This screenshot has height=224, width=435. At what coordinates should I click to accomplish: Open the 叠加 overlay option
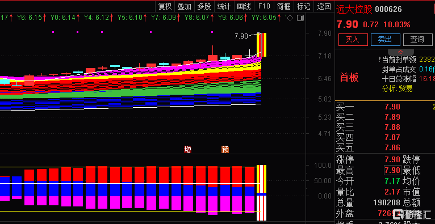click(185, 6)
